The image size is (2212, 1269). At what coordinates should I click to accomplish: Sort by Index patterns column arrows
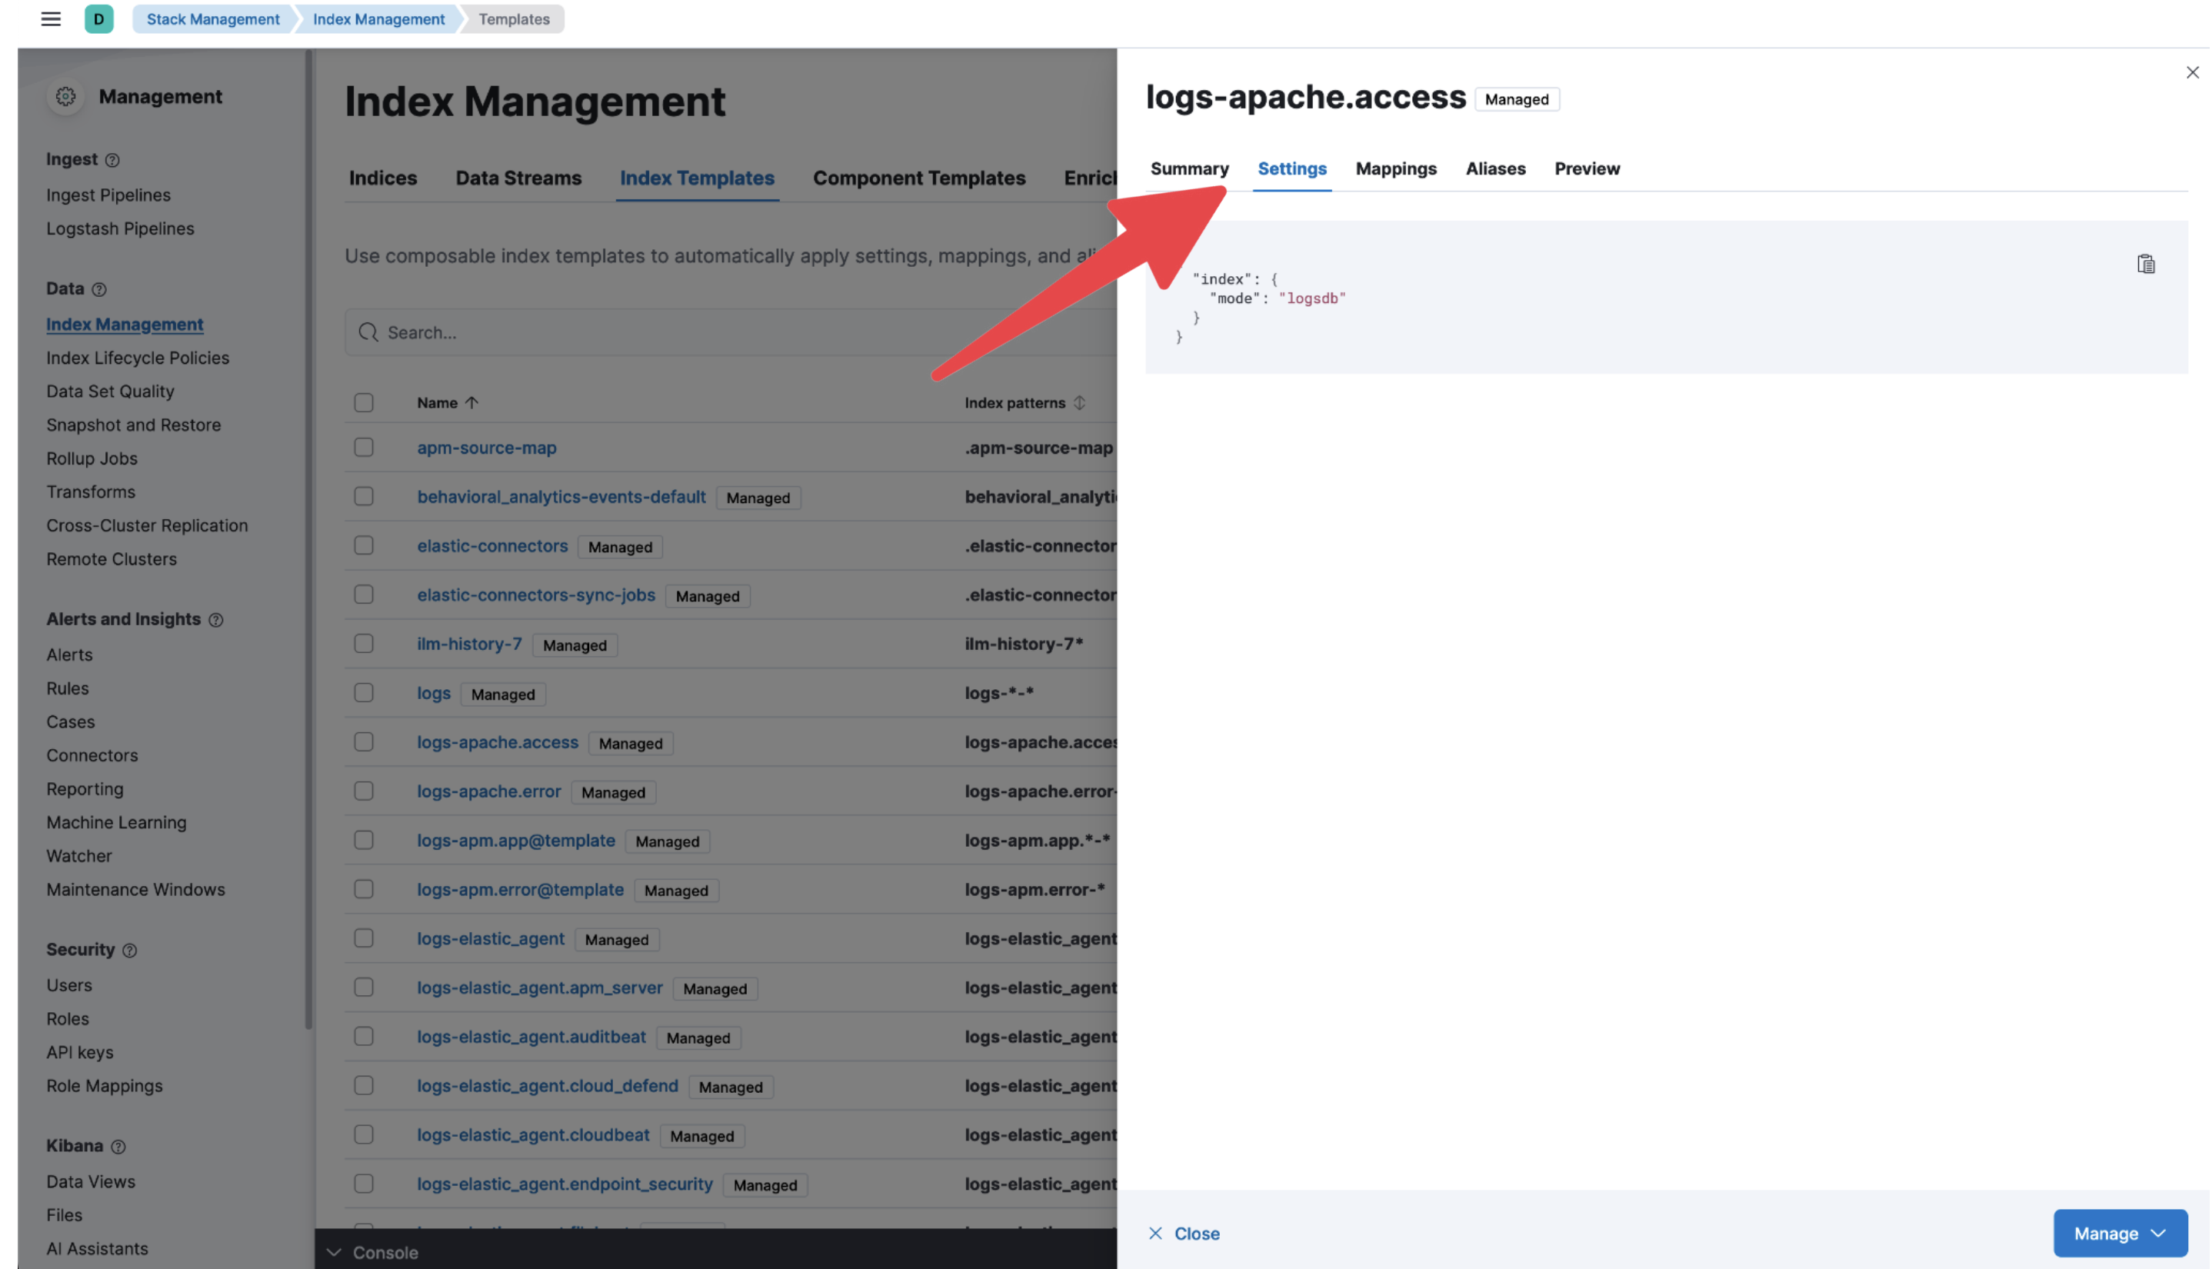click(x=1080, y=403)
